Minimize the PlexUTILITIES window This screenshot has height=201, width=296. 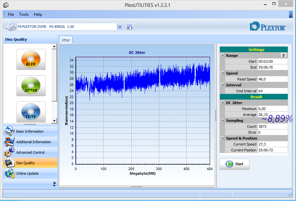(x=265, y=4)
